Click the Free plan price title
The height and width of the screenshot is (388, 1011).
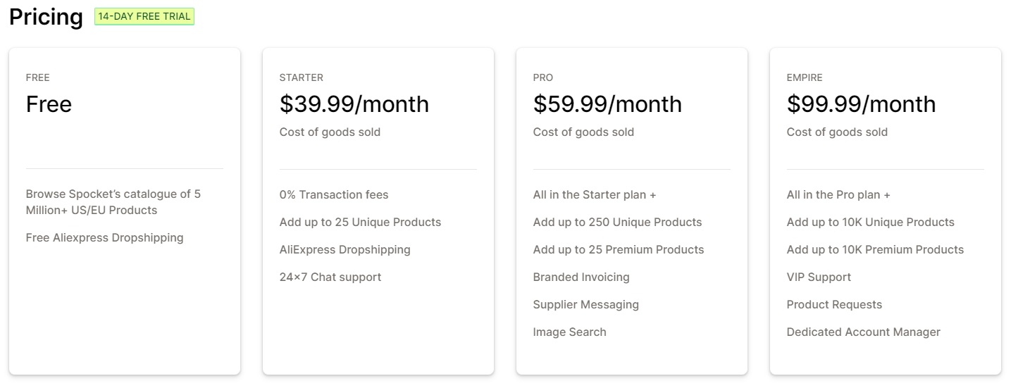pyautogui.click(x=49, y=104)
